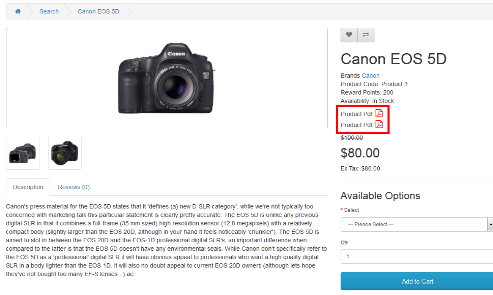Click the Canon EOS 5D product title

pos(393,59)
